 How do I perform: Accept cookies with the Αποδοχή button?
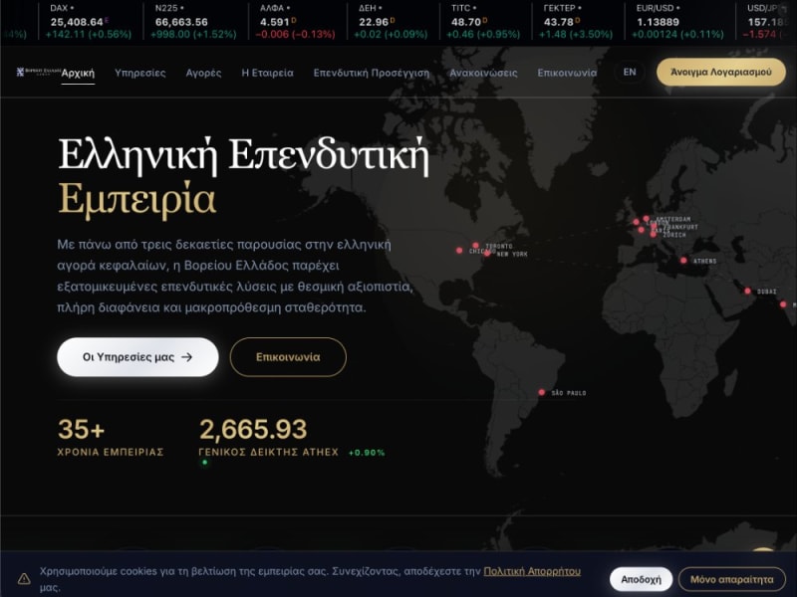641,579
